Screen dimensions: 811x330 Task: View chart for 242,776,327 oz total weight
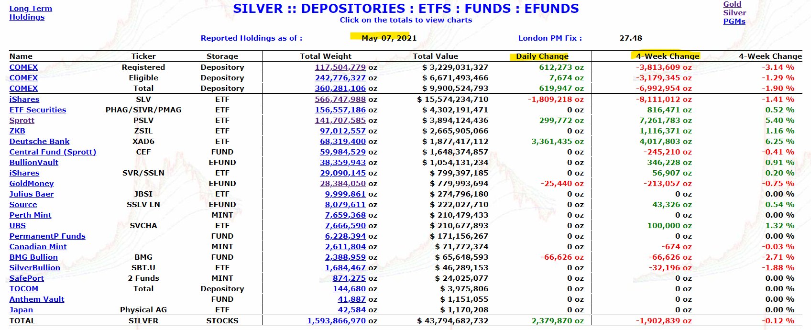[x=340, y=78]
